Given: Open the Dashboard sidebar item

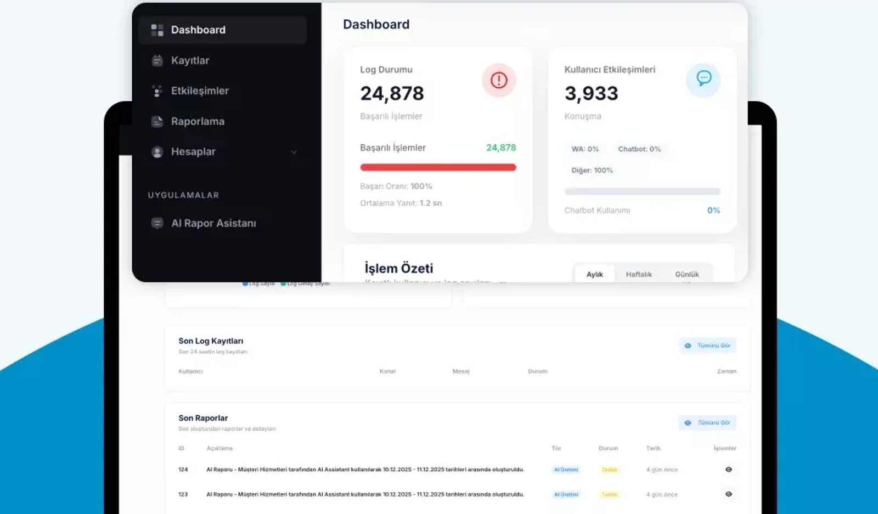Looking at the screenshot, I should point(222,30).
